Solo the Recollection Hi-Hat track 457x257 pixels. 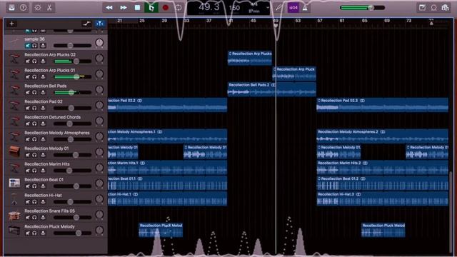[34, 201]
